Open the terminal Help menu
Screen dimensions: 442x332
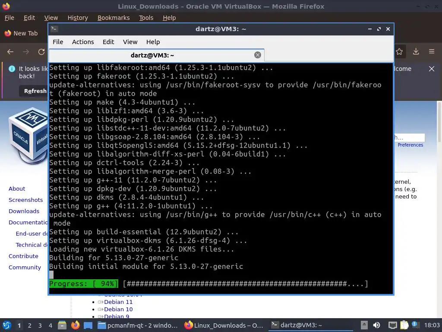(x=153, y=42)
